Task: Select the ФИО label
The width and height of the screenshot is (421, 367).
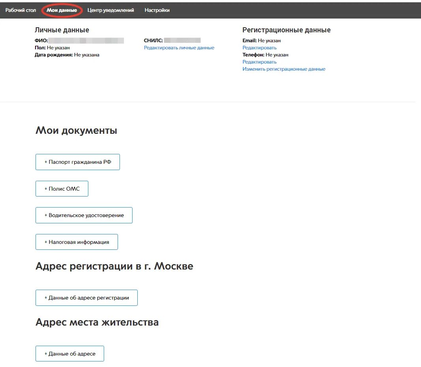Action: 41,41
